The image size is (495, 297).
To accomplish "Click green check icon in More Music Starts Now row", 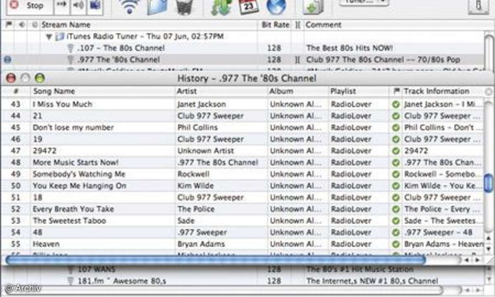I will pos(396,163).
